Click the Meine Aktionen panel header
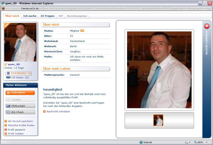Viewport: 213px width, 145px height. (21, 85)
